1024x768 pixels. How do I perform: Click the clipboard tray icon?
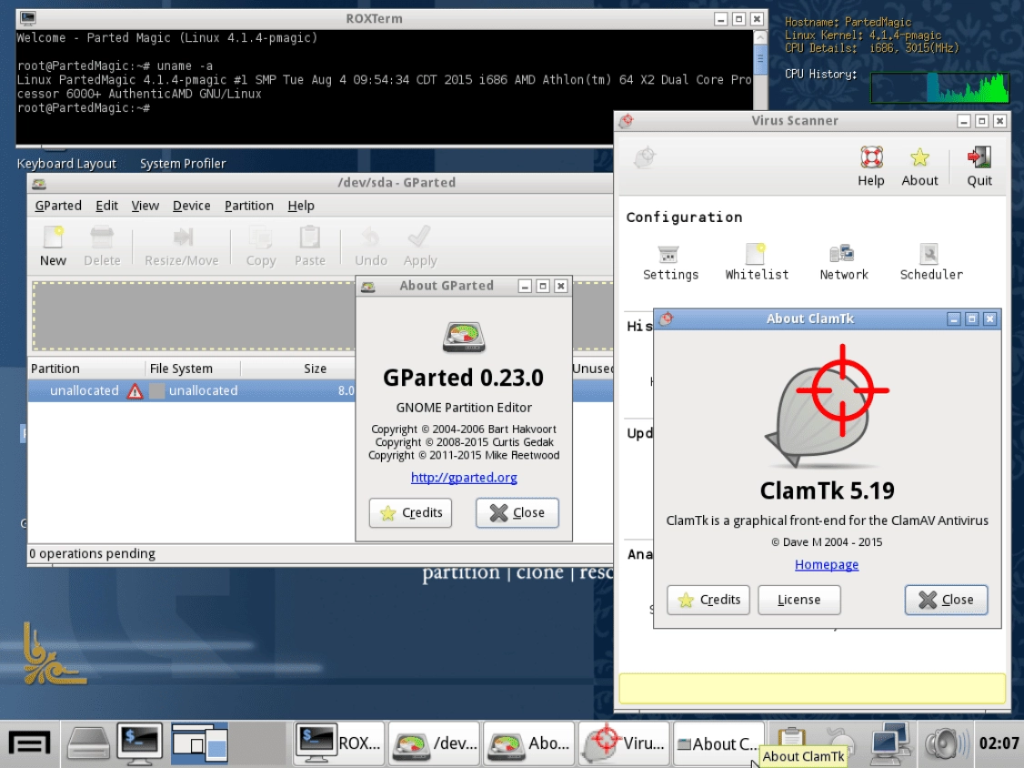[x=791, y=737]
